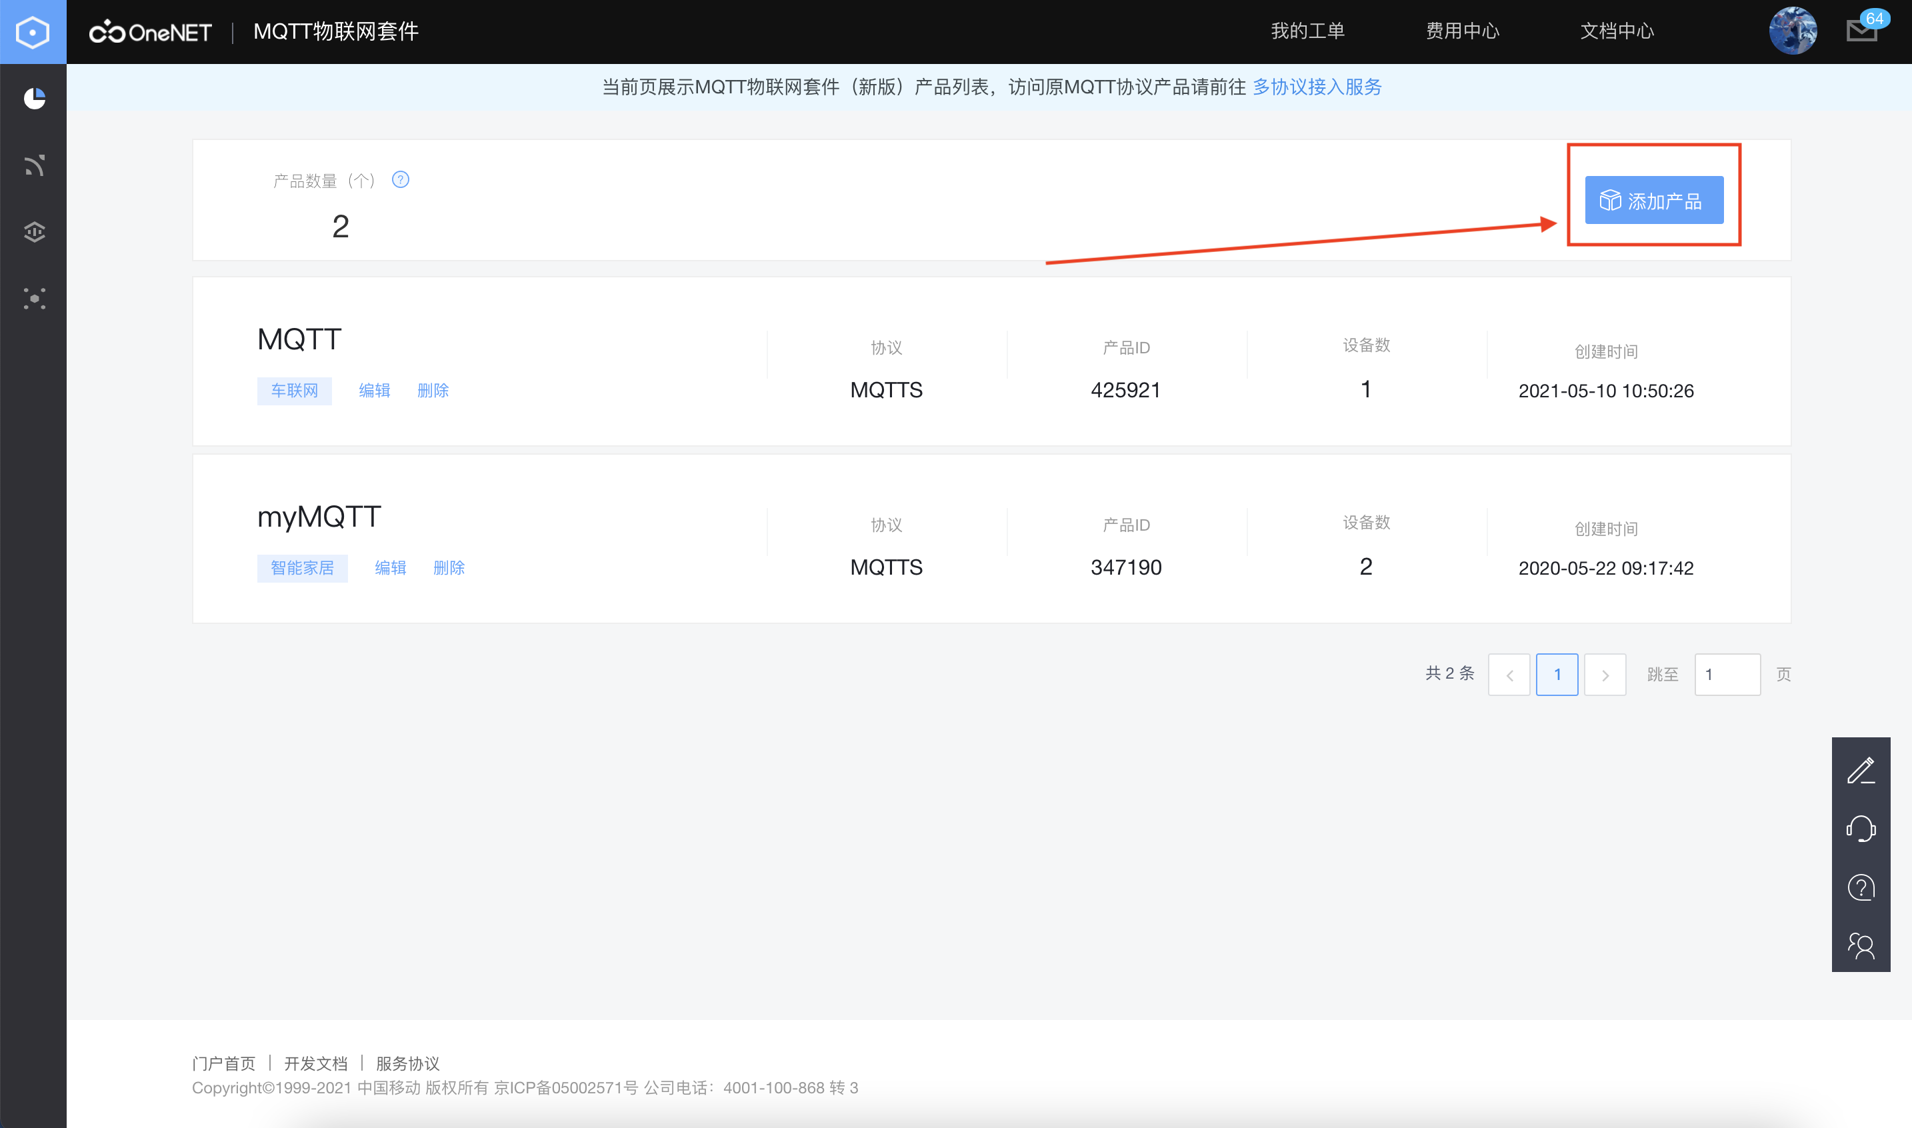Click the user avatar in top right

[x=1793, y=31]
